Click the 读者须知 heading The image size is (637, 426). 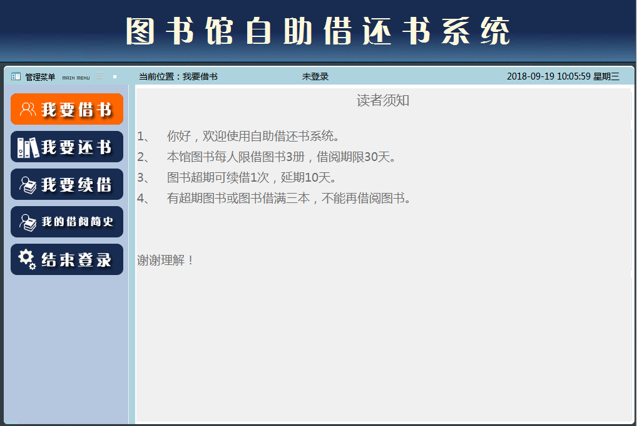tap(383, 101)
